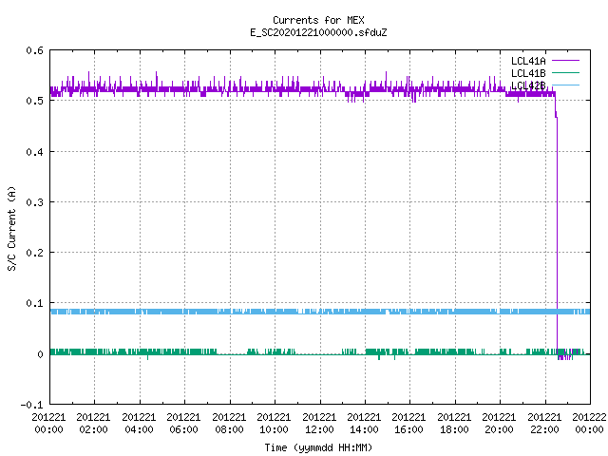The height and width of the screenshot is (456, 608).
Task: Click the x-axis tick "201221 12:00"
Action: pyautogui.click(x=319, y=424)
